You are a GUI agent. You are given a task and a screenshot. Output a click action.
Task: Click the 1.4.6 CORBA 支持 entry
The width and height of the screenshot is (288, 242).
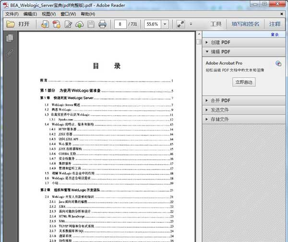111,154
